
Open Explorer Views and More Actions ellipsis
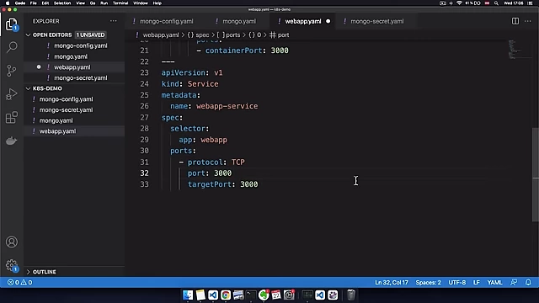click(113, 21)
